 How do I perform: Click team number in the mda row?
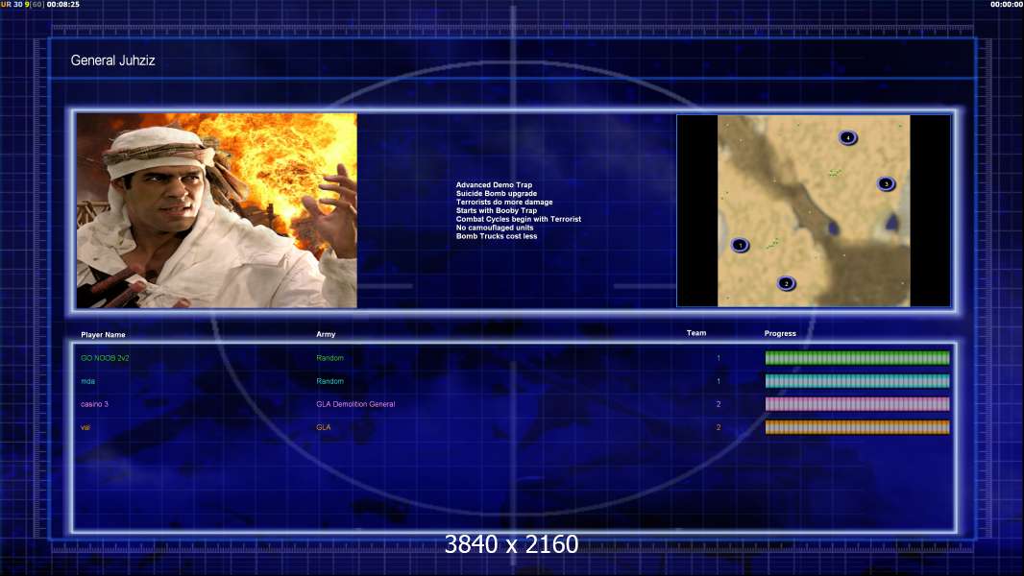[x=719, y=381]
